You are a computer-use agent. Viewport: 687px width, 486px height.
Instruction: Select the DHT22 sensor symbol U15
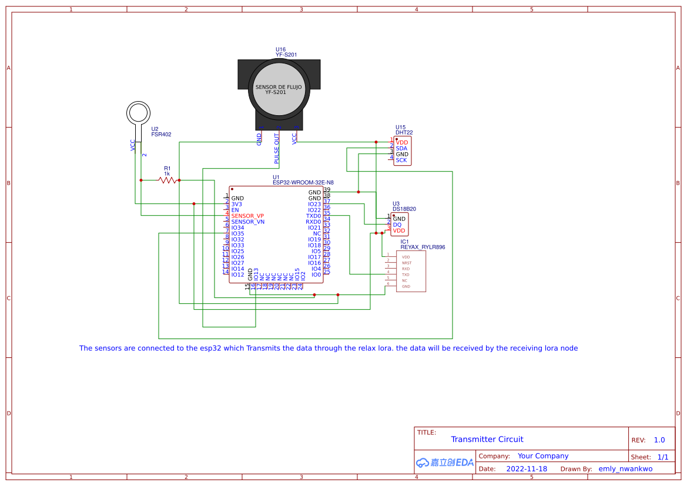pyautogui.click(x=401, y=150)
